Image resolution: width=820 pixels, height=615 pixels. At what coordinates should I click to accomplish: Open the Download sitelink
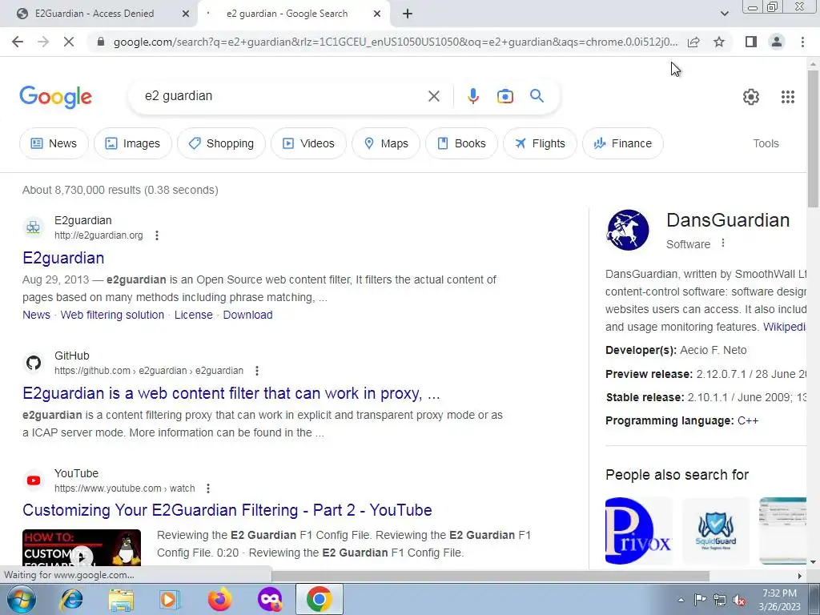(x=248, y=315)
